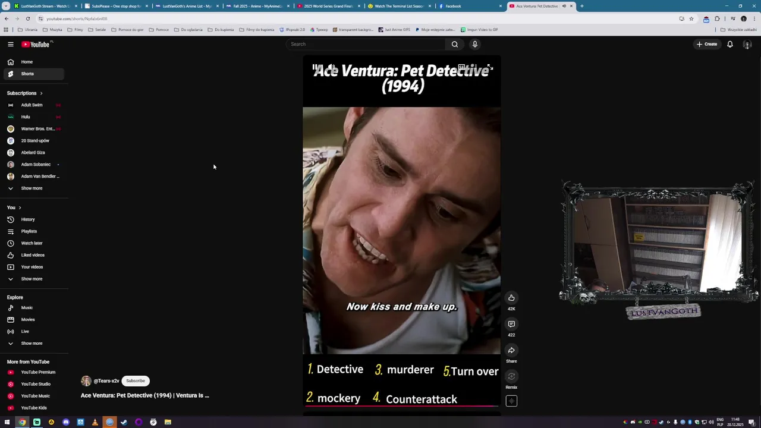
Task: Open the sound source of this Short
Action: coord(511,401)
